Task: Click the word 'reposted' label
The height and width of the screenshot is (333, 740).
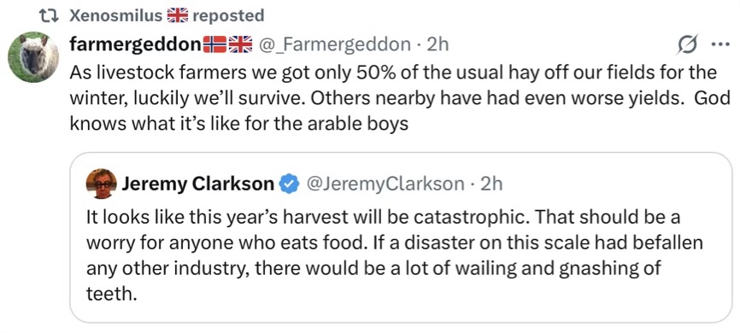Action: 228,16
